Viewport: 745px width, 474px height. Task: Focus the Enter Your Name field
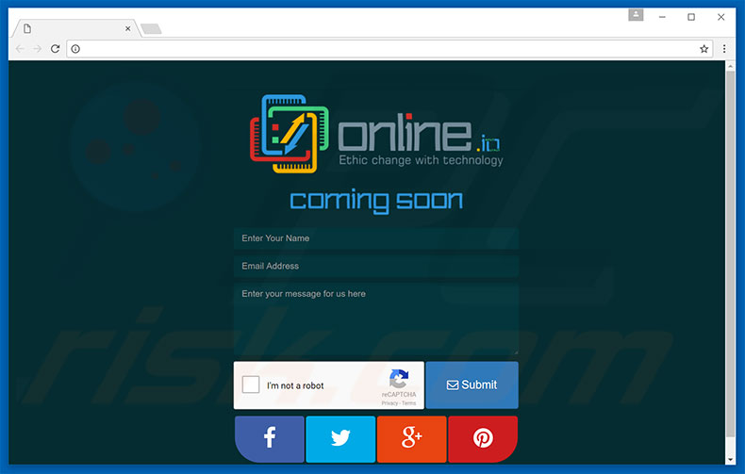pos(376,238)
